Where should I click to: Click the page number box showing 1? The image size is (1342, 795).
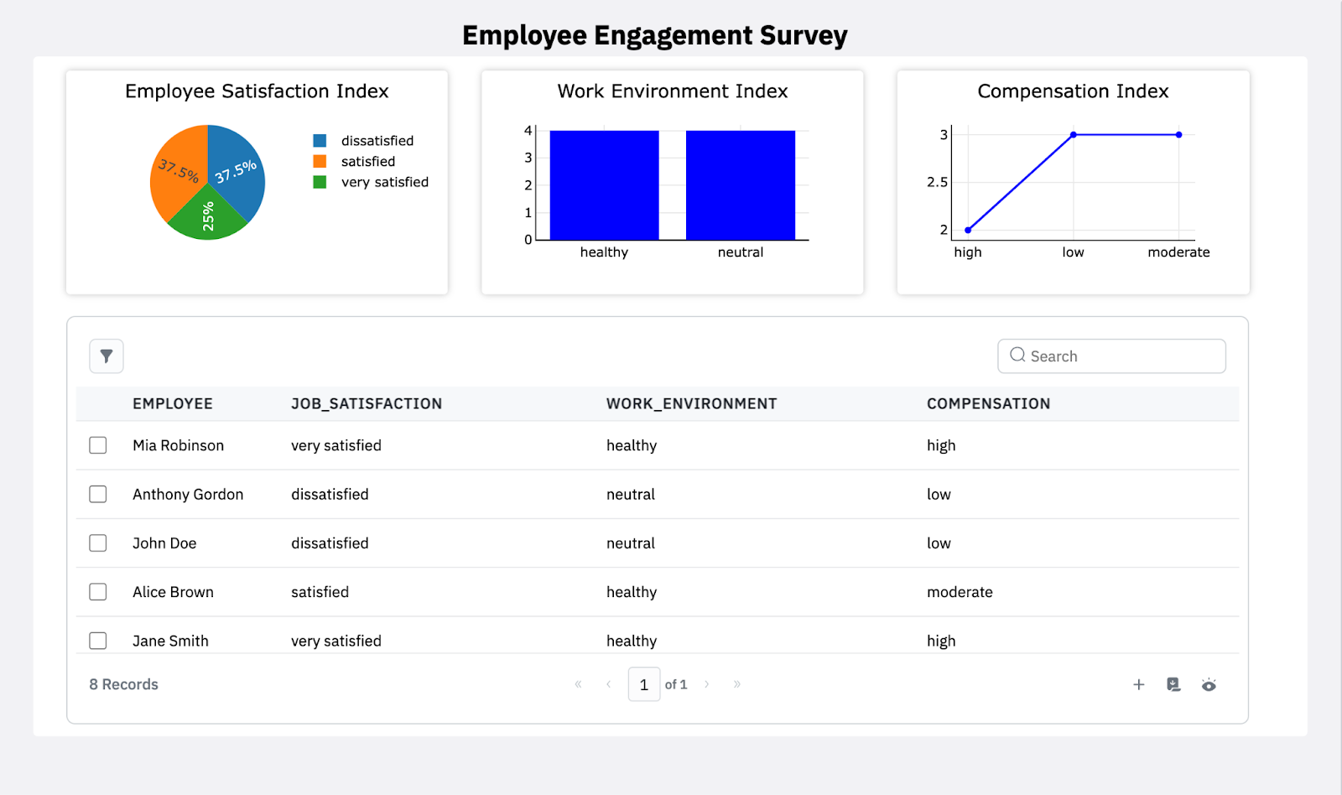(x=643, y=684)
